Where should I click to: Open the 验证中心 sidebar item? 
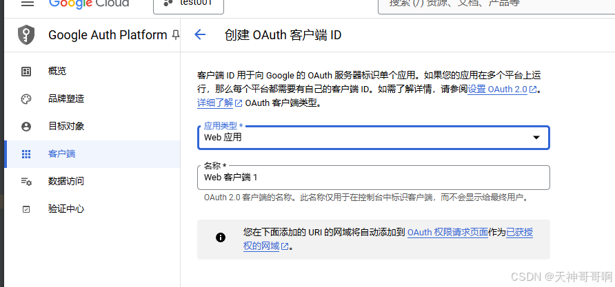92,209
